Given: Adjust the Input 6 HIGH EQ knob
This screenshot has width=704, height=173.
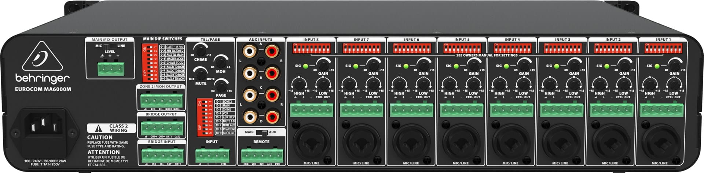Looking at the screenshot, I should (399, 84).
